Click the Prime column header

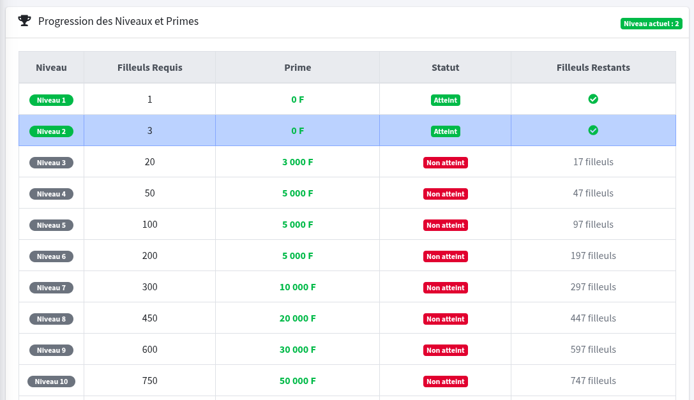298,68
